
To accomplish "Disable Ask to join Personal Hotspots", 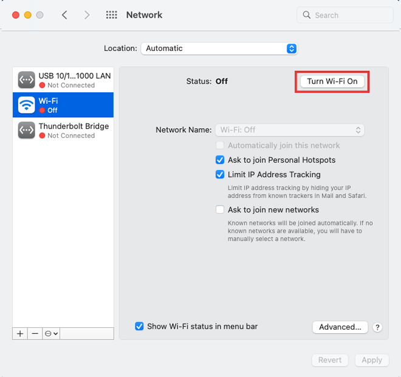I will [x=220, y=160].
